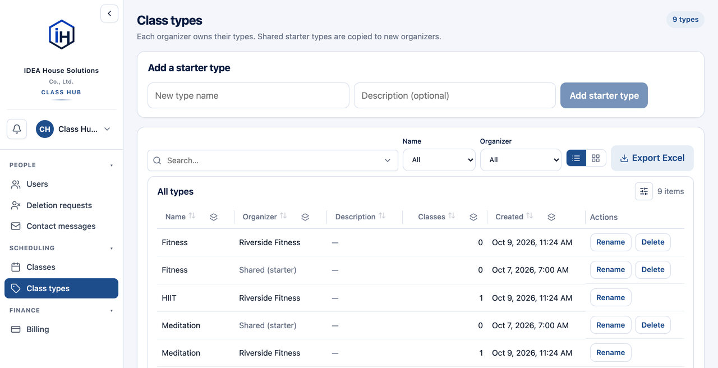Click the 9 types badge
This screenshot has height=368, width=718.
(685, 20)
